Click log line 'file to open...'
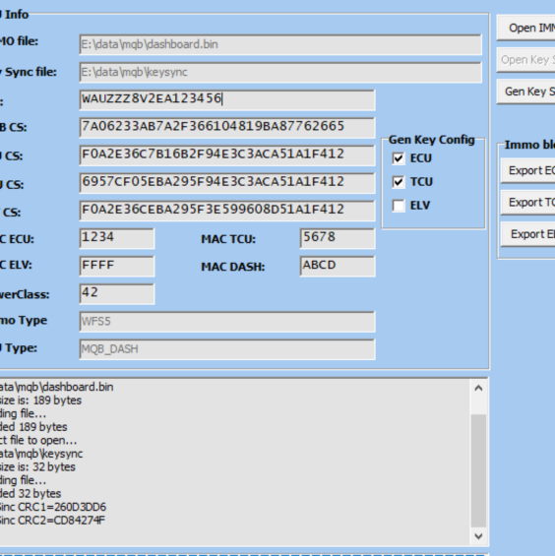The width and height of the screenshot is (555, 556). click(38, 441)
